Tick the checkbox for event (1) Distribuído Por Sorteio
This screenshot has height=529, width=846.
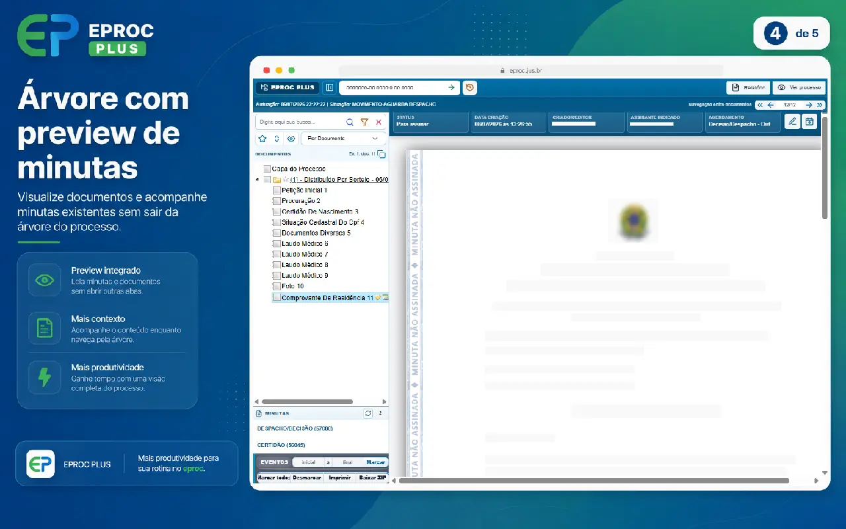tap(267, 180)
